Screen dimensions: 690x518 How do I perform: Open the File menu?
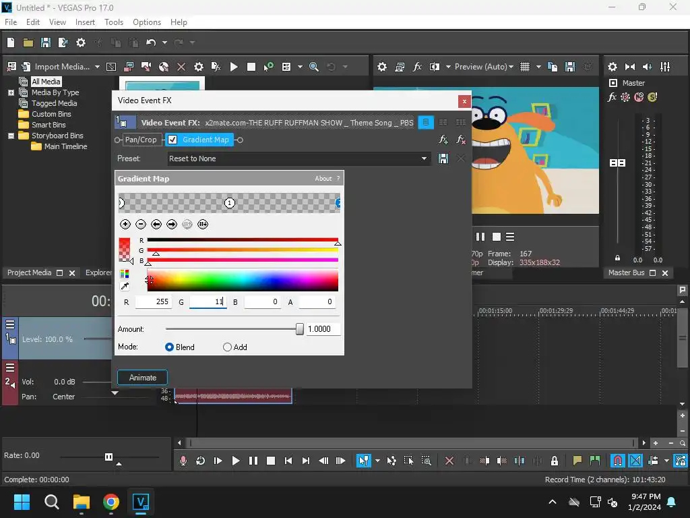11,22
